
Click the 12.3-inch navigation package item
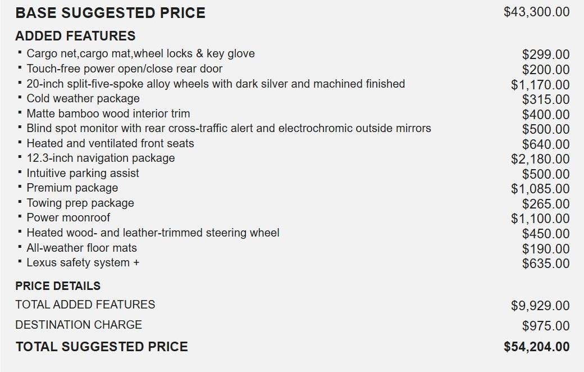coord(101,158)
